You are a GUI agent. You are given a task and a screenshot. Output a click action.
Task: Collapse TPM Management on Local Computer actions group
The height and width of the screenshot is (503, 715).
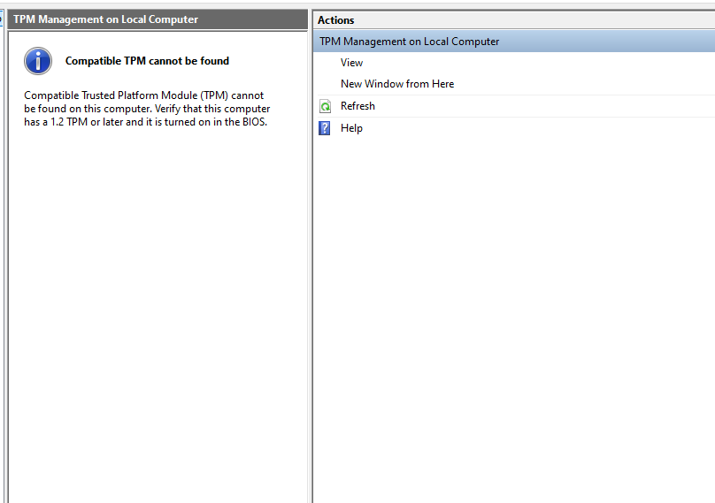pyautogui.click(x=514, y=42)
